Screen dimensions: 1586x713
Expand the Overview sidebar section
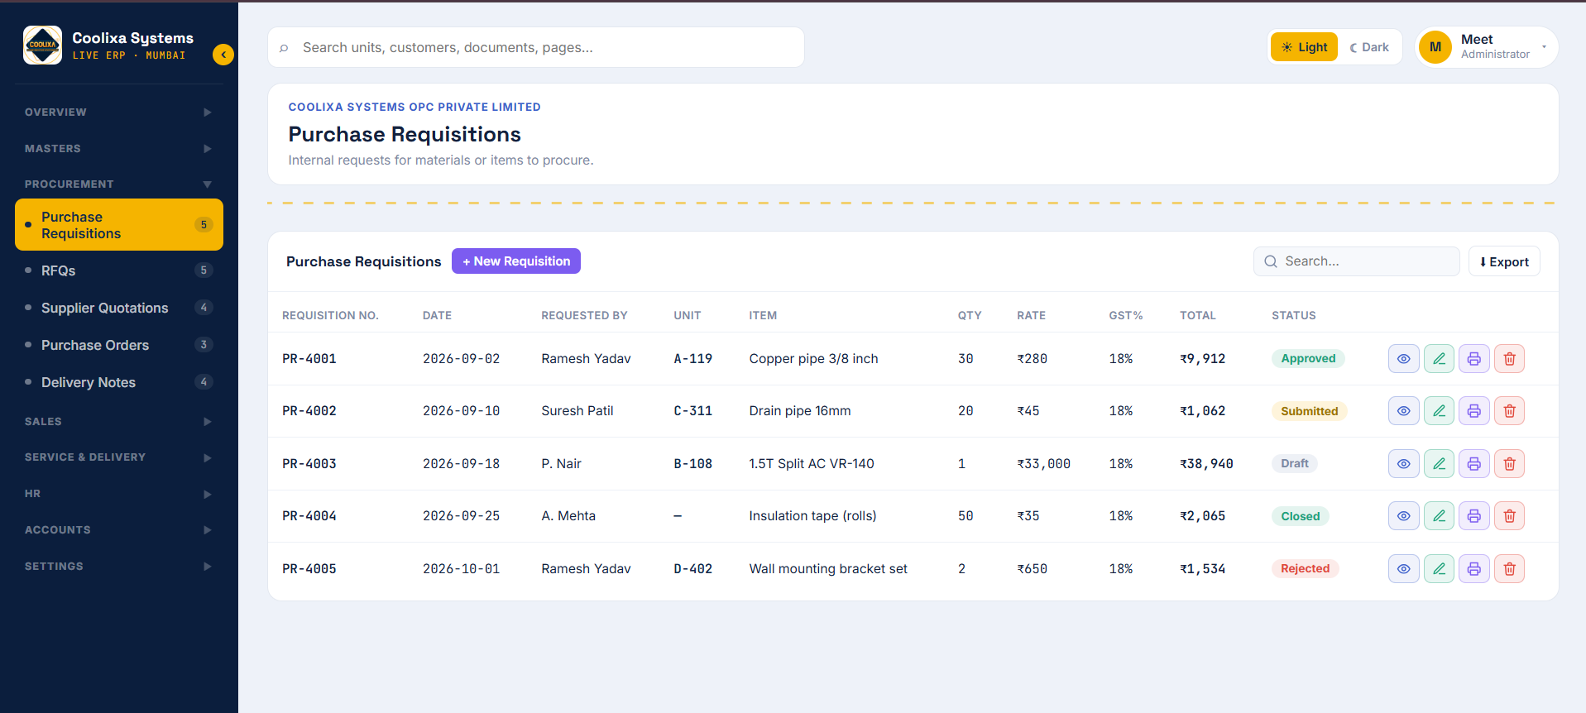point(119,112)
